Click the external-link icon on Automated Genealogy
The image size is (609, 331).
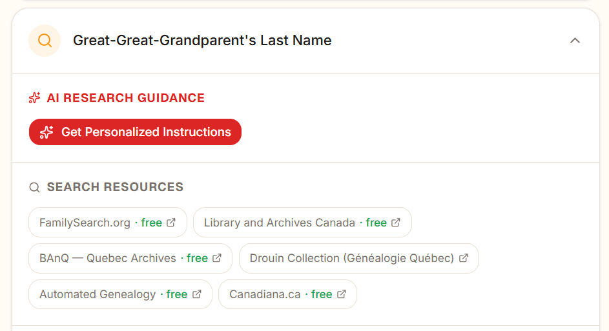click(x=197, y=294)
